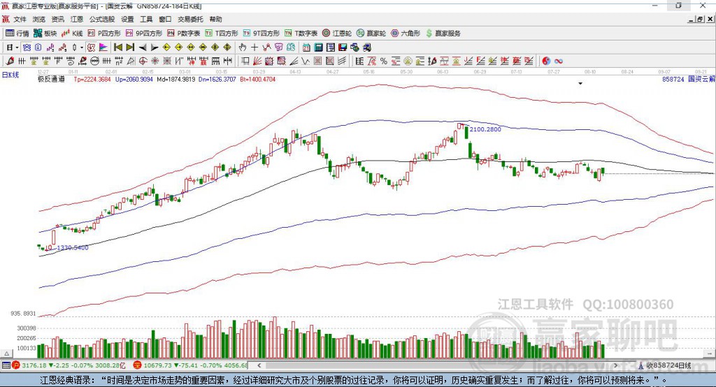Select the circled crosshair target tool
The width and height of the screenshot is (716, 387).
pyautogui.click(x=143, y=61)
